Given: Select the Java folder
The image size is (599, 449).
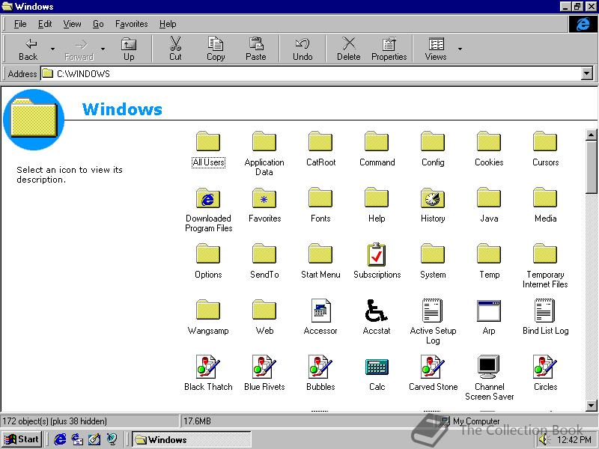Looking at the screenshot, I should (x=489, y=205).
